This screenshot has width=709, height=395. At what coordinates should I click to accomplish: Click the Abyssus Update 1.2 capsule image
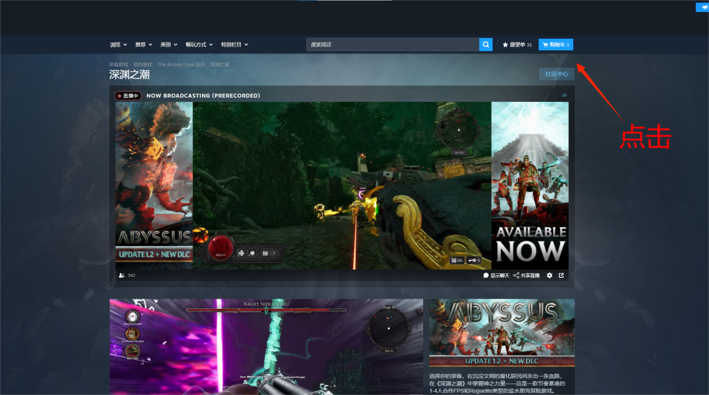(502, 333)
